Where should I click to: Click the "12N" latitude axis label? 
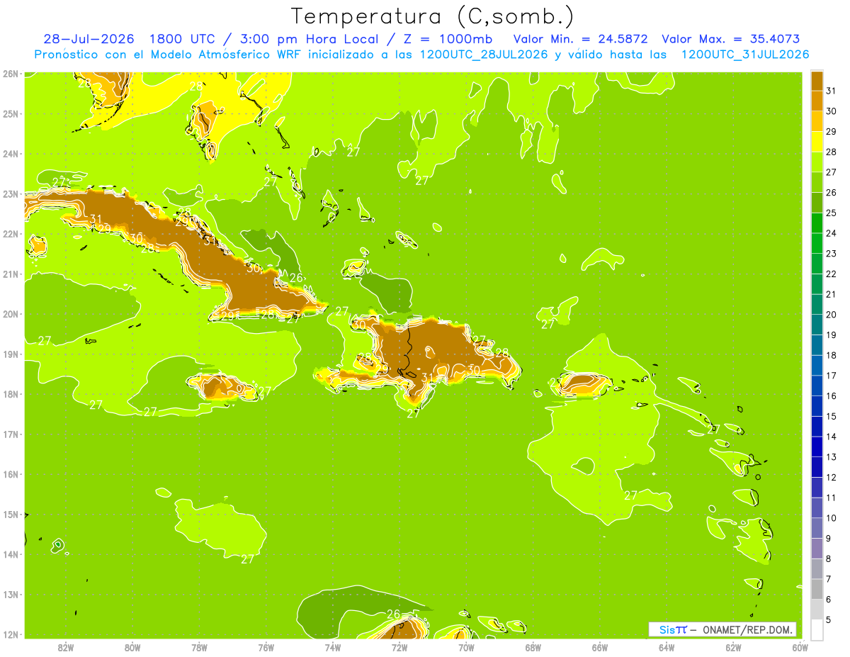(x=10, y=634)
